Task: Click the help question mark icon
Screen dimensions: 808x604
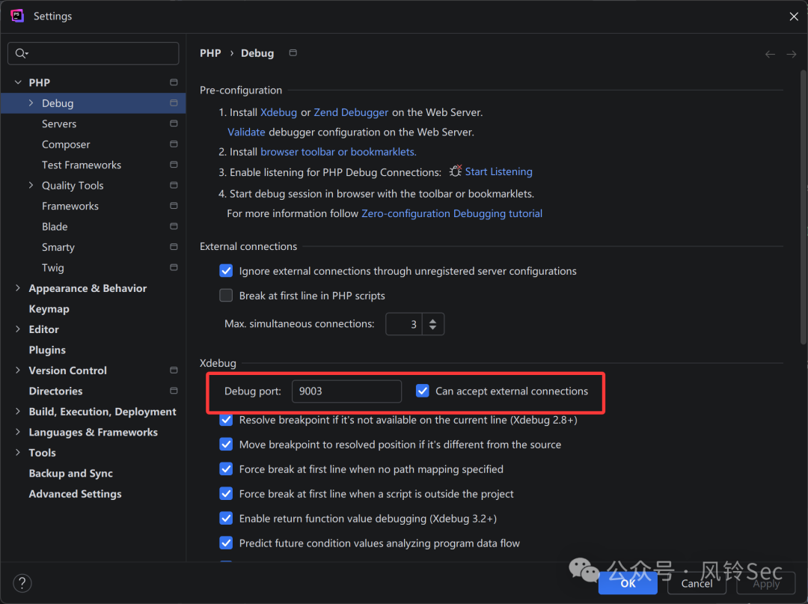Action: [x=22, y=583]
